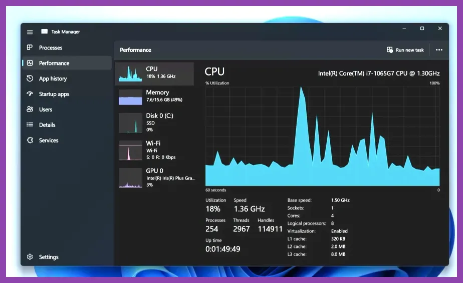463x283 pixels.
Task: Select the CPU mini graph thumbnail
Action: click(x=130, y=73)
